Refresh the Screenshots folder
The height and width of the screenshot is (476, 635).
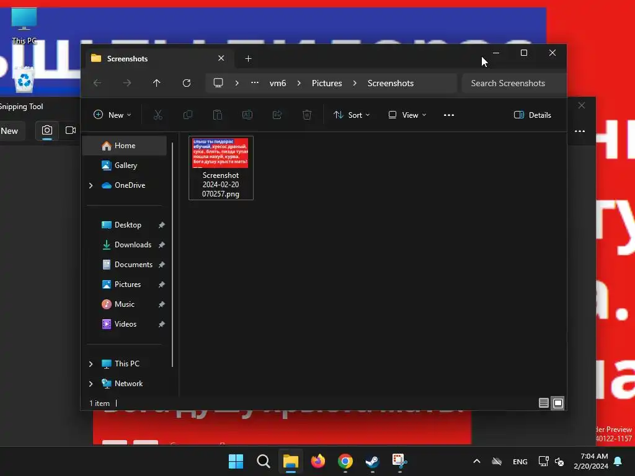186,83
